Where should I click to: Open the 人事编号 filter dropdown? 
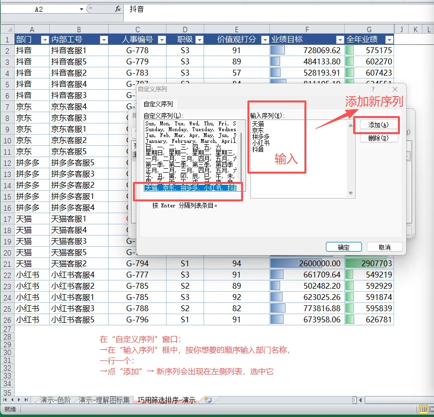pos(162,40)
